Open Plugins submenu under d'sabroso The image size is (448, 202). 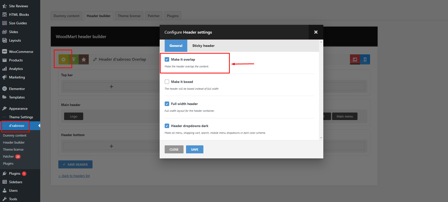(8, 163)
